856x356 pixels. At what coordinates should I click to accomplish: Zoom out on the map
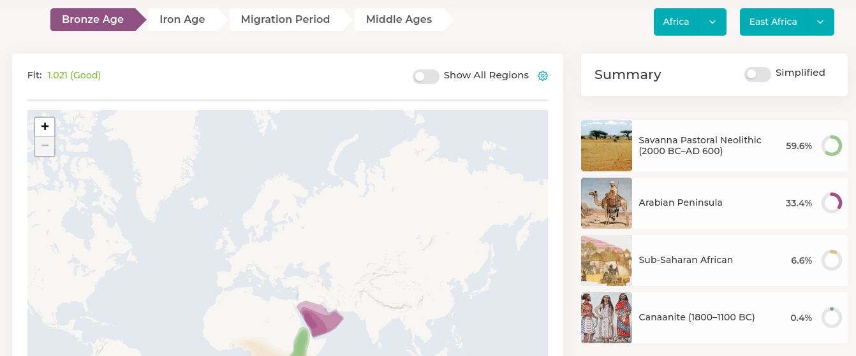45,146
